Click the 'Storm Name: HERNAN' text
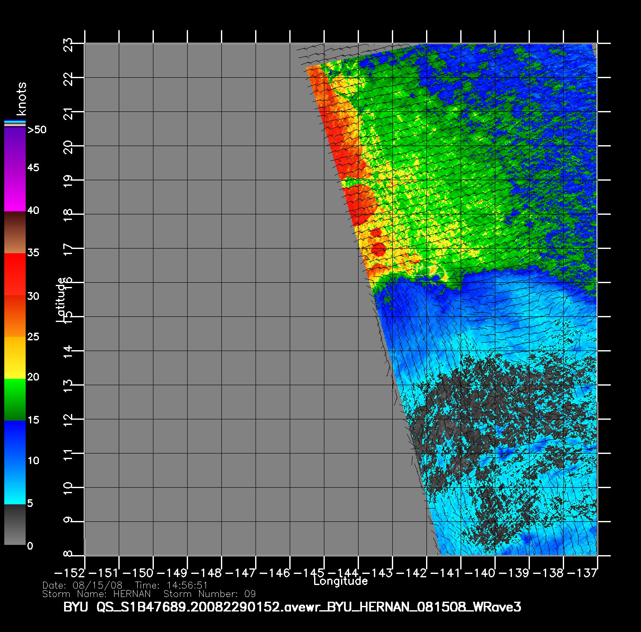The height and width of the screenshot is (632, 641). [97, 594]
